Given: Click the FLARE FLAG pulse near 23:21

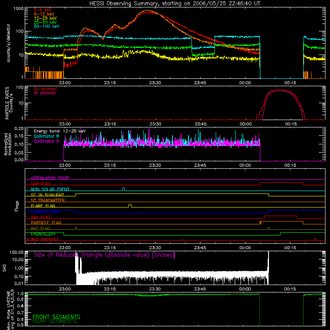Looking at the screenshot, I should click(130, 206).
